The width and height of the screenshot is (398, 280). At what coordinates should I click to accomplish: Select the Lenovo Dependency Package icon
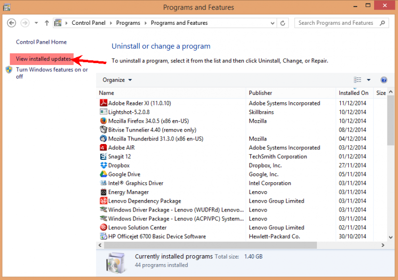(x=103, y=201)
